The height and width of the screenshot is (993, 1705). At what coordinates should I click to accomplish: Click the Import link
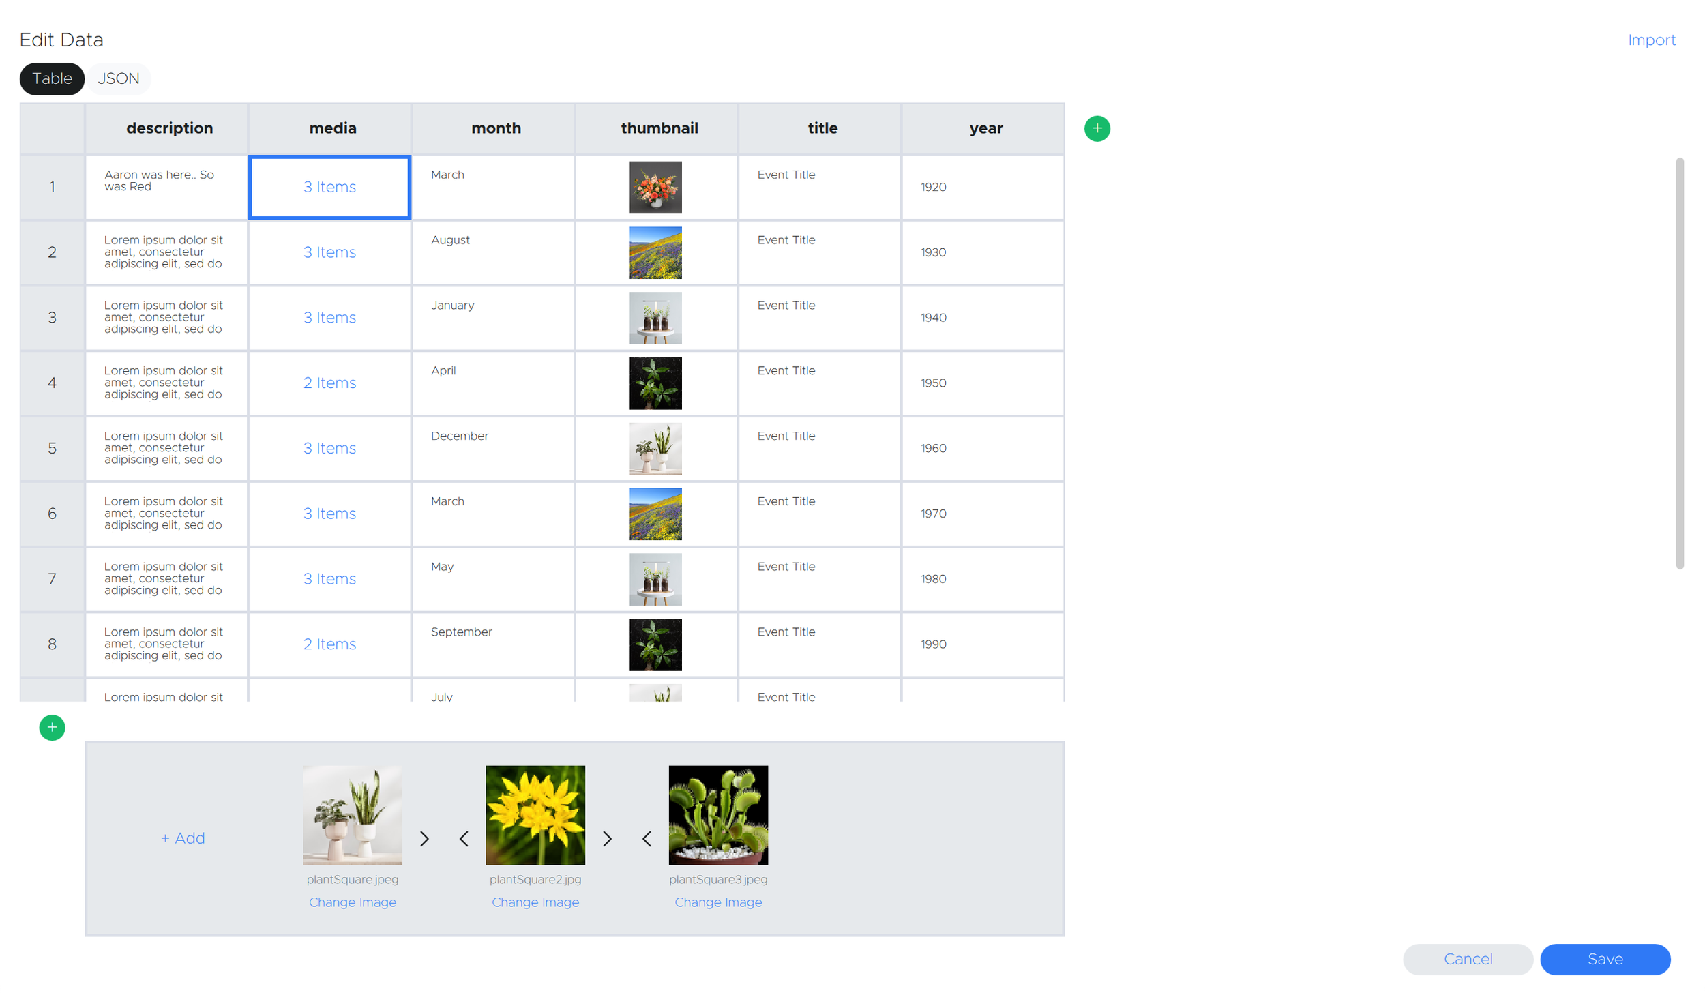(1650, 40)
